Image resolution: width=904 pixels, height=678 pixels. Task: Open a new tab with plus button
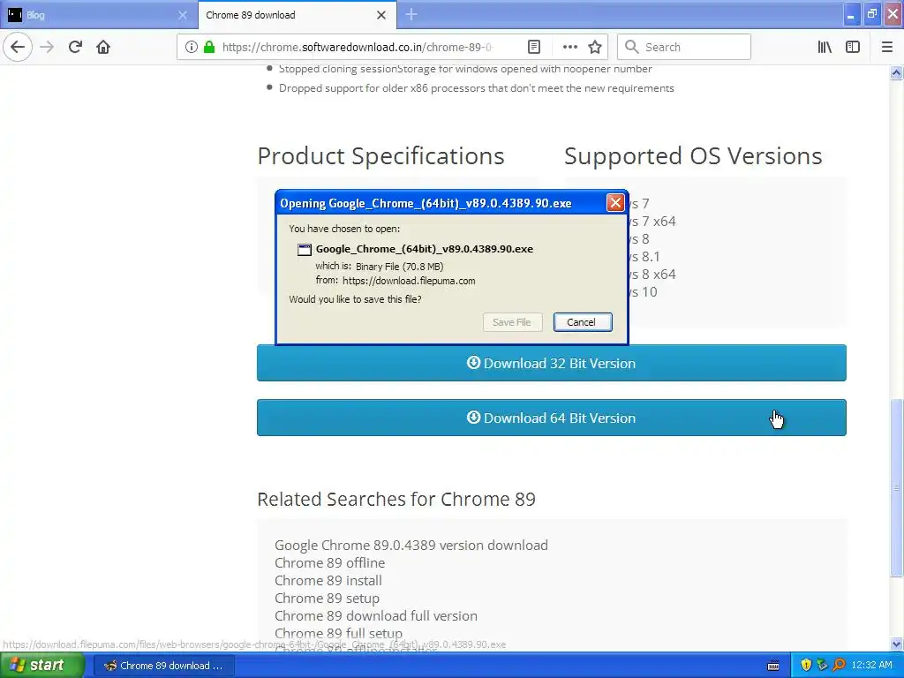click(x=411, y=15)
